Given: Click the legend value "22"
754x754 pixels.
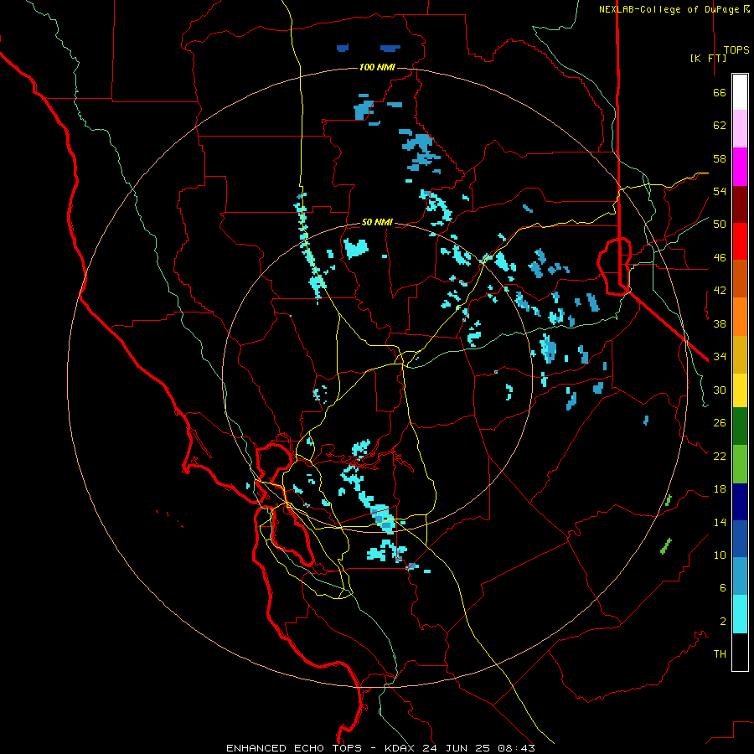Looking at the screenshot, I should [720, 456].
